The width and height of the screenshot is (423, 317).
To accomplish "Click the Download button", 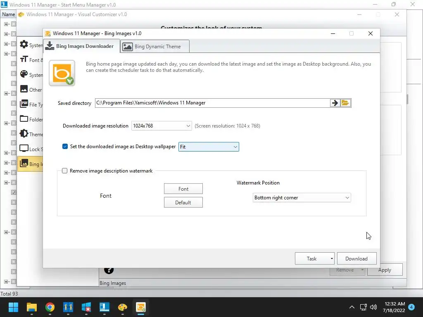I will point(356,259).
